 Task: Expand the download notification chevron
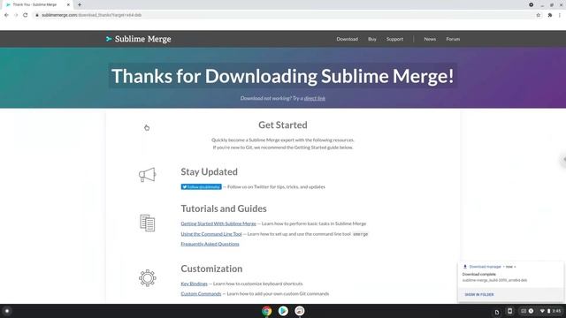[515, 267]
